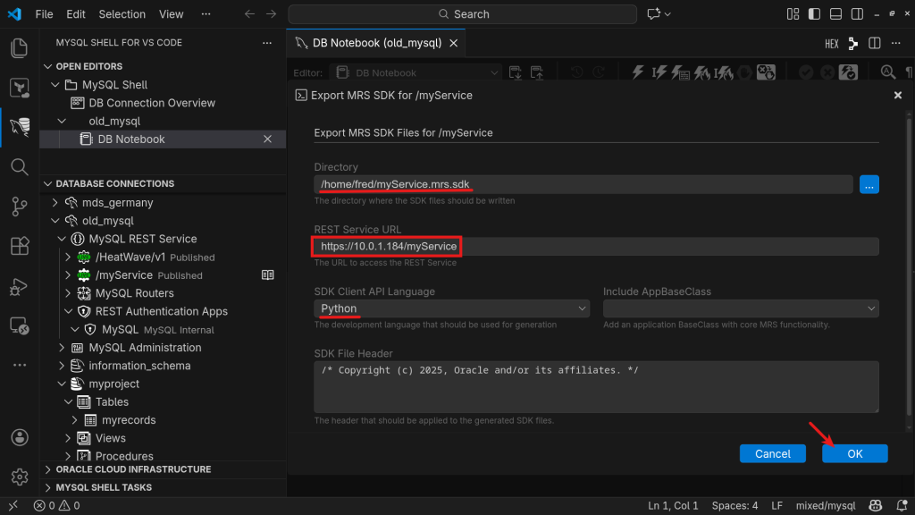915x515 pixels.
Task: Click the Accounts icon in activity bar
Action: pos(19,437)
